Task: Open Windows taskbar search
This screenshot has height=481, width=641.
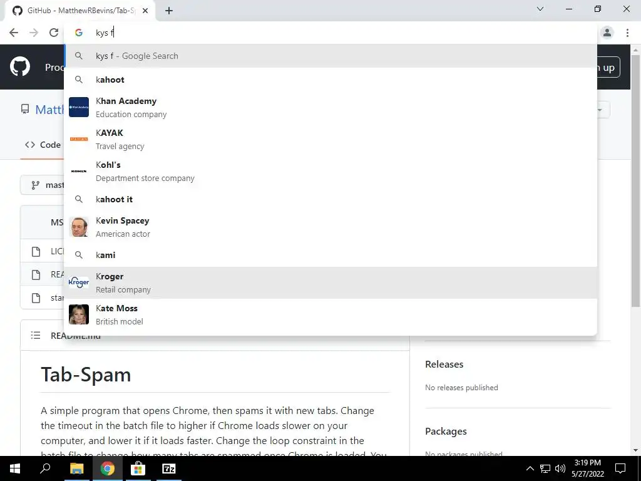Action: [x=45, y=468]
